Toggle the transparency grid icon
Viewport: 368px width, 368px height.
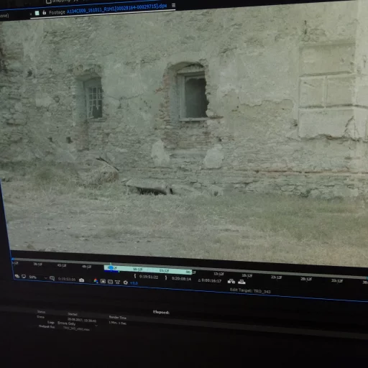pos(110,282)
